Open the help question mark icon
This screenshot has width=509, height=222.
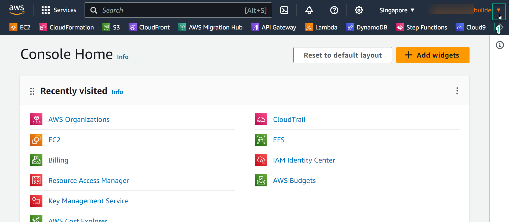click(334, 10)
